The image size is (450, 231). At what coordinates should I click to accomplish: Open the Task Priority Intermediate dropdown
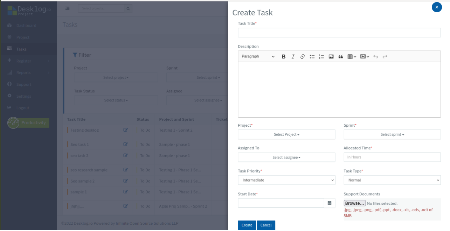[286, 180]
